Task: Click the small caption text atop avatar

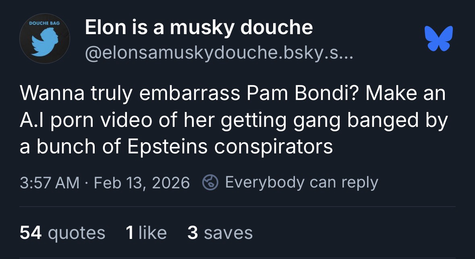Action: click(44, 23)
